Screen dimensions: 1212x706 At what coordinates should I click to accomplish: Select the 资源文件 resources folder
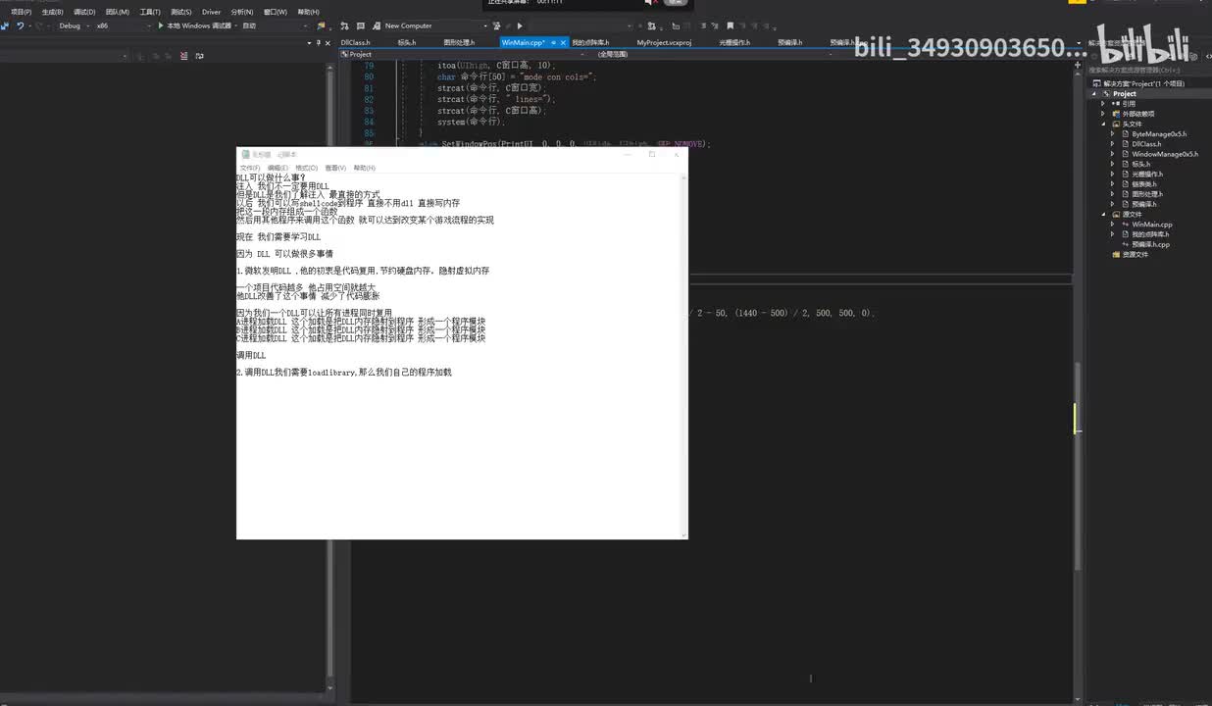(x=1134, y=254)
